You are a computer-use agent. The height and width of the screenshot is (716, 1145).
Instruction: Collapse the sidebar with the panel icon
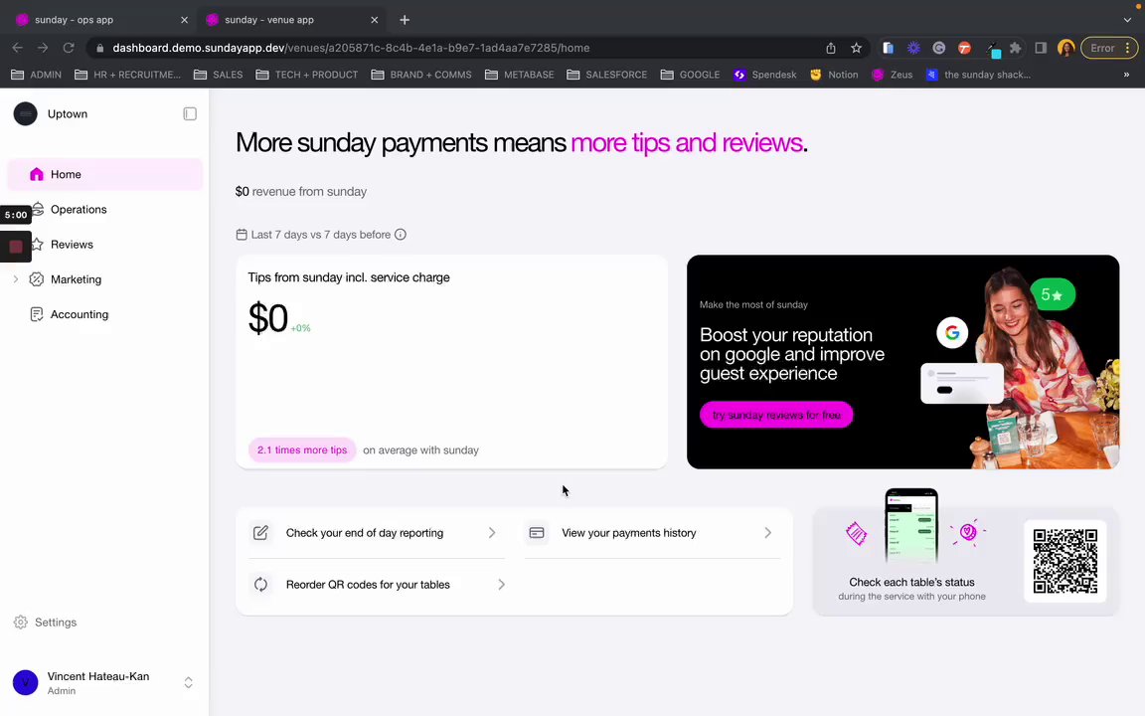190,113
